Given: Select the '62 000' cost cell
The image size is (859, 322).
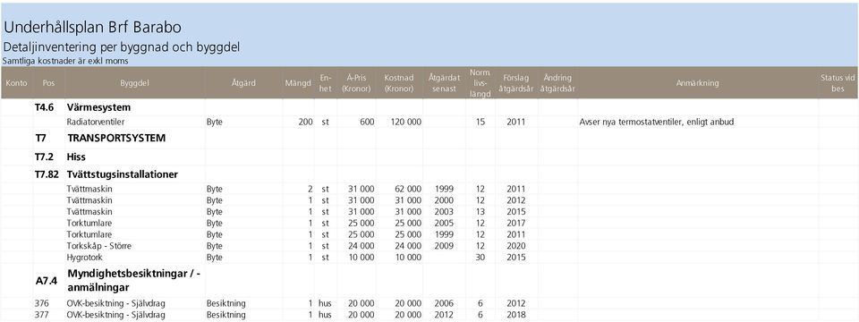Looking at the screenshot, I should pyautogui.click(x=408, y=189).
